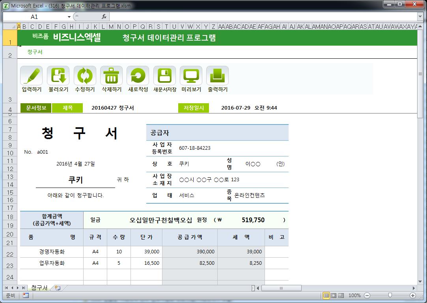Image resolution: width=427 pixels, height=303 pixels.
Task: Click the address ○○시 ○○구 ○○로 123
Action: [x=209, y=180]
